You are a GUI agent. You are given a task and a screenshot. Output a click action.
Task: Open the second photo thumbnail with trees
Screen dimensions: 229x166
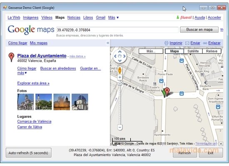(x=44, y=102)
